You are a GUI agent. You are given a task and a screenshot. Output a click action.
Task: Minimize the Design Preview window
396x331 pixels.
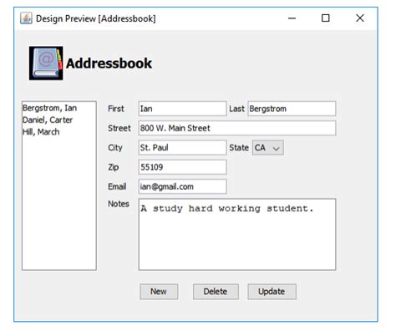coord(292,18)
